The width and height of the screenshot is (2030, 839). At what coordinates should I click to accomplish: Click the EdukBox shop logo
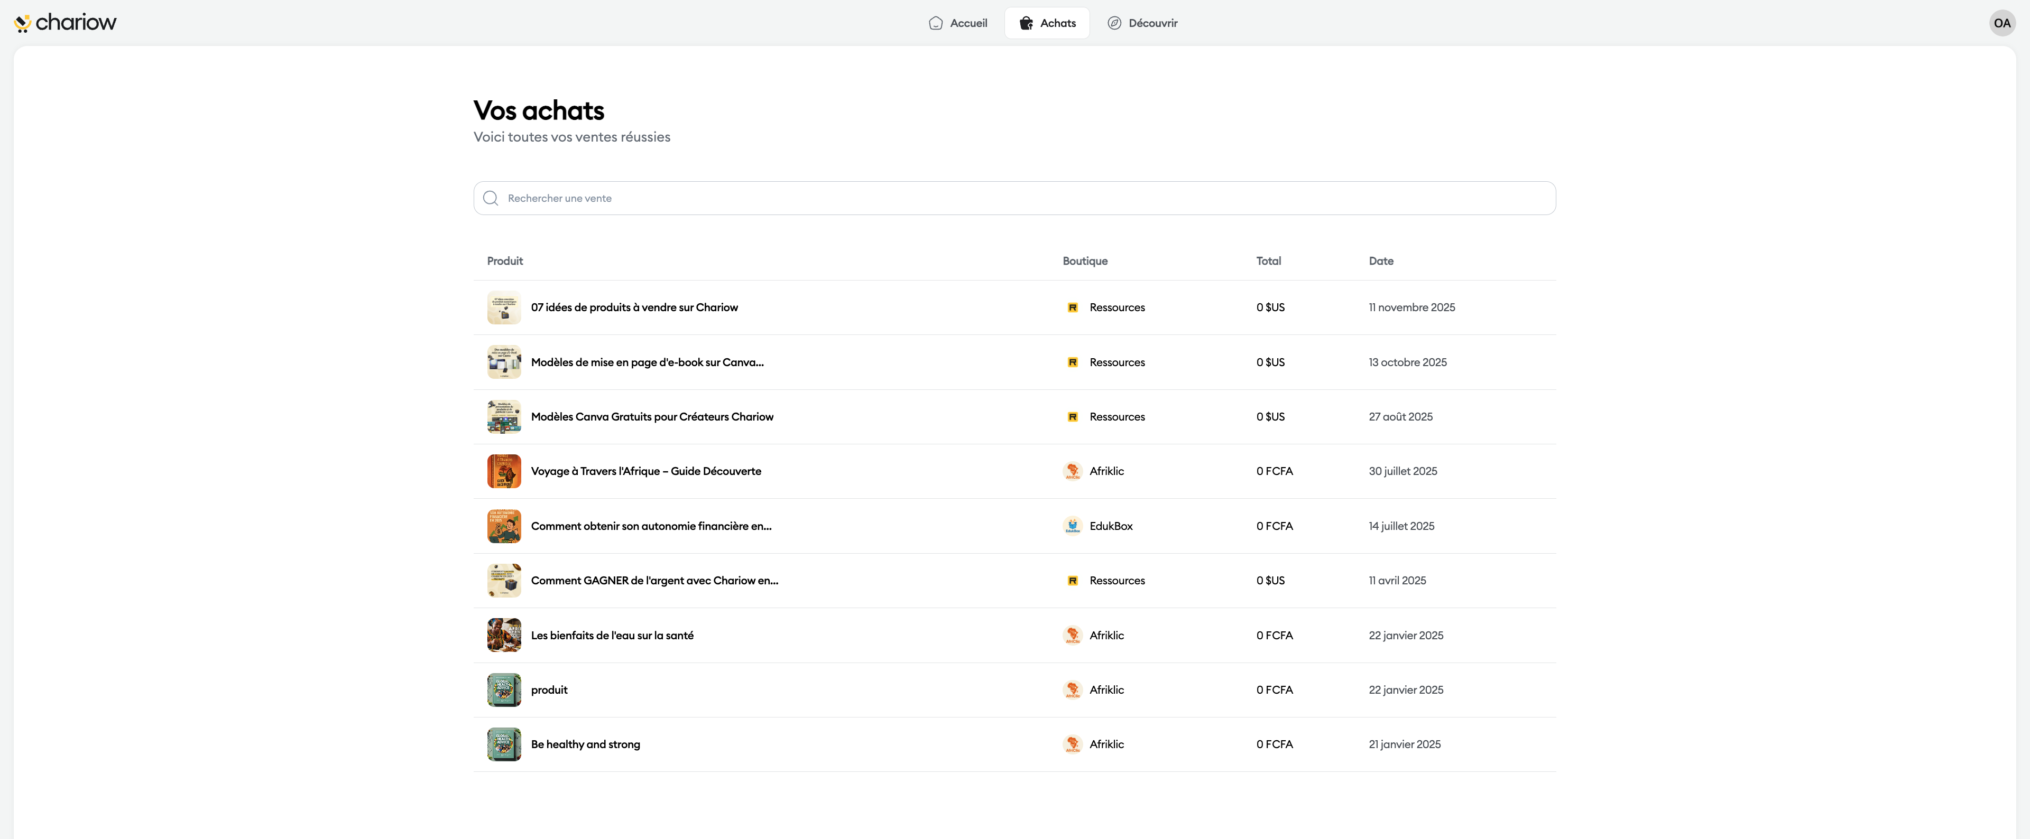pyautogui.click(x=1072, y=526)
